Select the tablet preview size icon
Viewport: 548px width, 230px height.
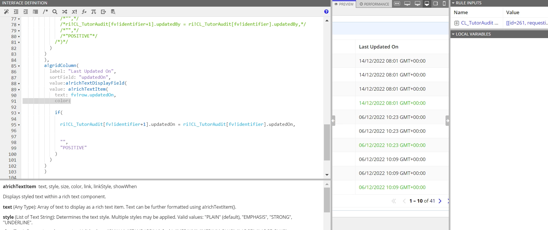tap(435, 3)
